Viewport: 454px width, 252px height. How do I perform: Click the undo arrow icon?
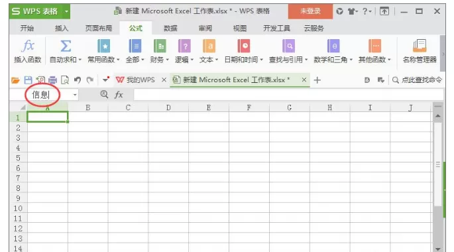click(x=78, y=80)
